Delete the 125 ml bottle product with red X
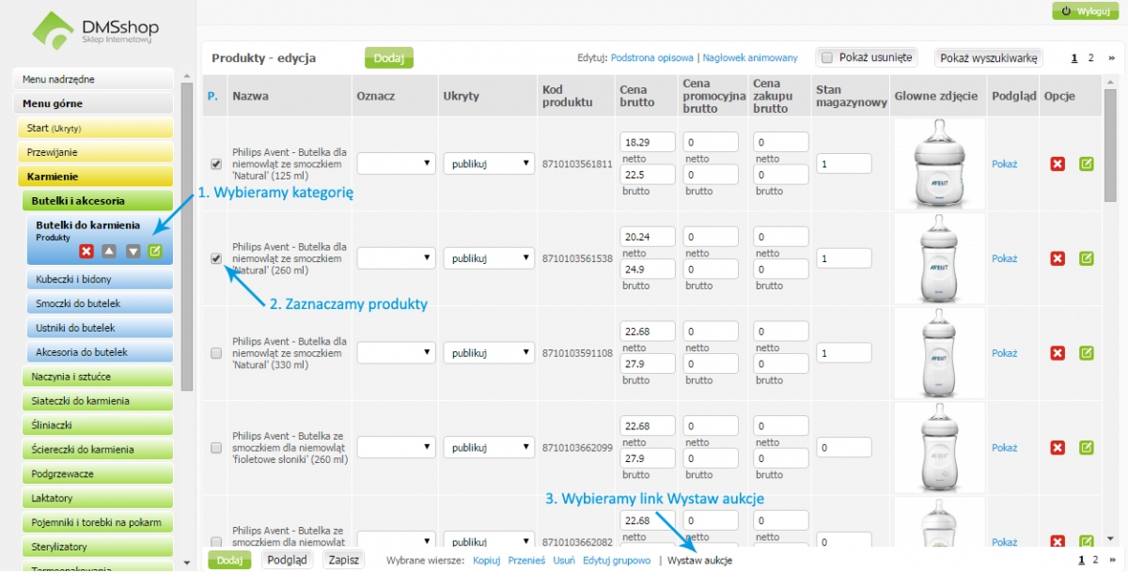 1057,163
